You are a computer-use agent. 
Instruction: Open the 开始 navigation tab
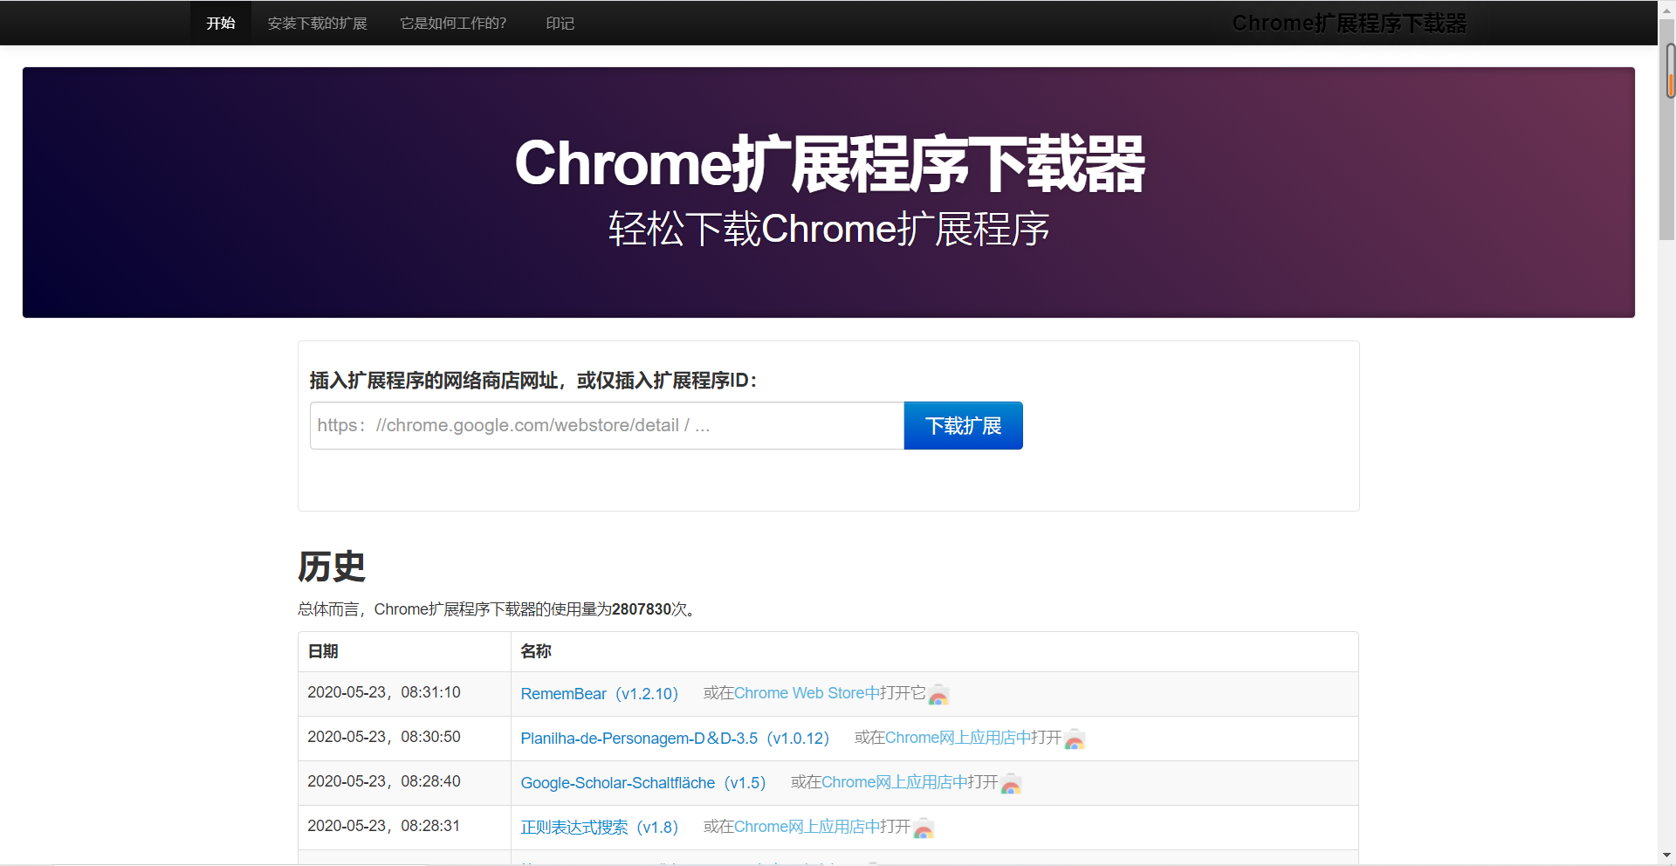pyautogui.click(x=221, y=23)
